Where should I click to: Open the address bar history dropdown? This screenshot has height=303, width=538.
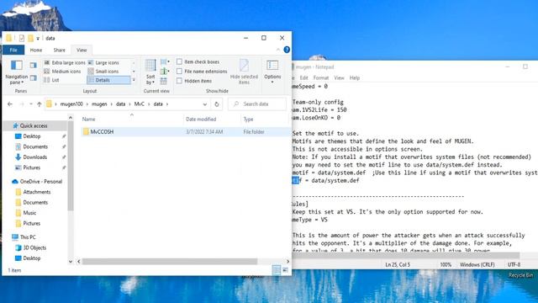[x=205, y=104]
